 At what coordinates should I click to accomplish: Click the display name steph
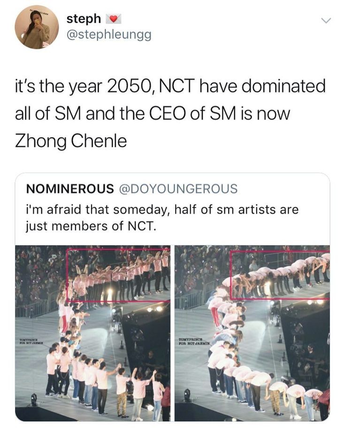click(84, 19)
